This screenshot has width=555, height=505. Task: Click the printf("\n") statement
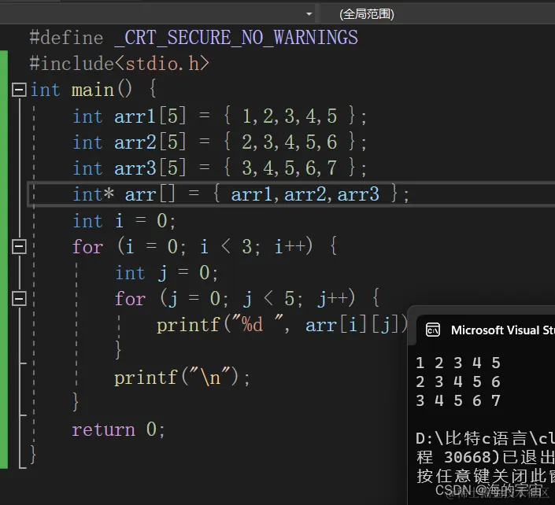(182, 377)
